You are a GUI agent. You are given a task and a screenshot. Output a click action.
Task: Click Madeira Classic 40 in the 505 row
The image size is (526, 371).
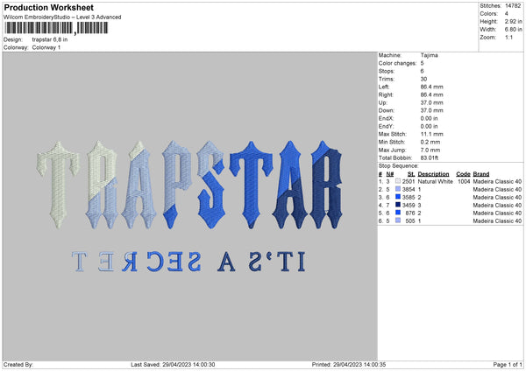coord(497,221)
